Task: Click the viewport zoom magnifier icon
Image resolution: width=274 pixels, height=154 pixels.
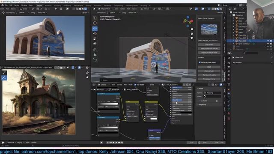Action: (x=192, y=30)
